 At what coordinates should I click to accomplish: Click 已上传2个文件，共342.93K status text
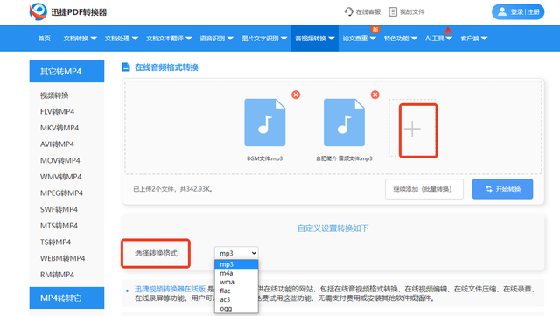173,189
